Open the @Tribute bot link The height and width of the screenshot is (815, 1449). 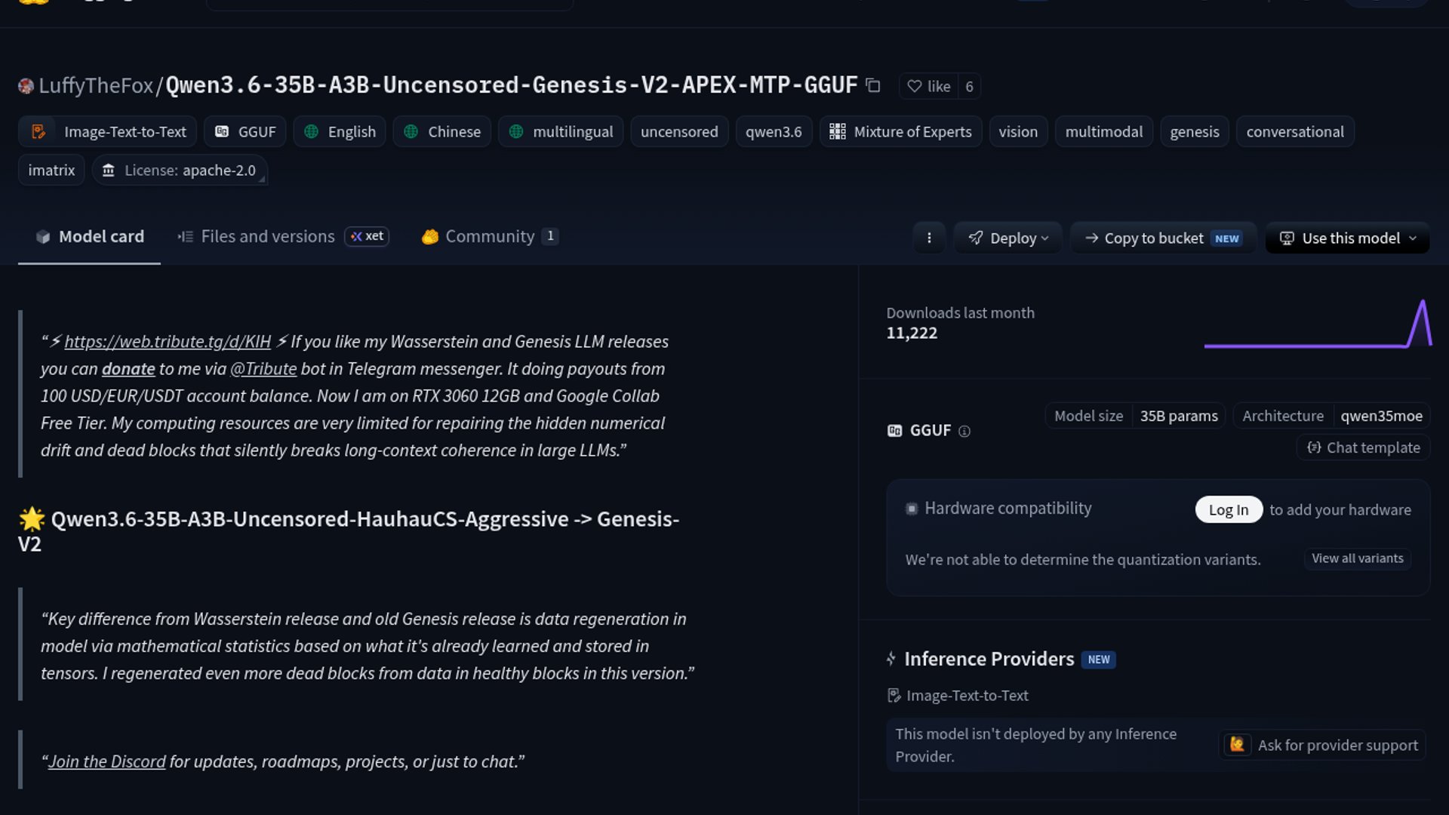263,368
